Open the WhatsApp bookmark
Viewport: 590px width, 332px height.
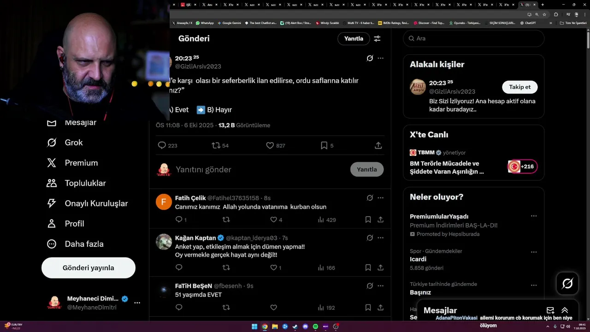(x=205, y=23)
